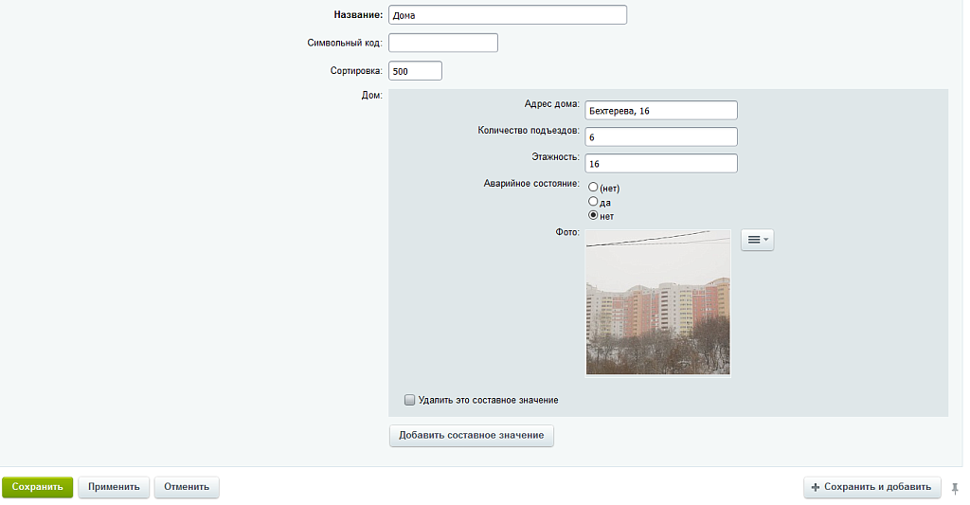
Task: Click the pin icon at bottom right
Action: pos(955,487)
